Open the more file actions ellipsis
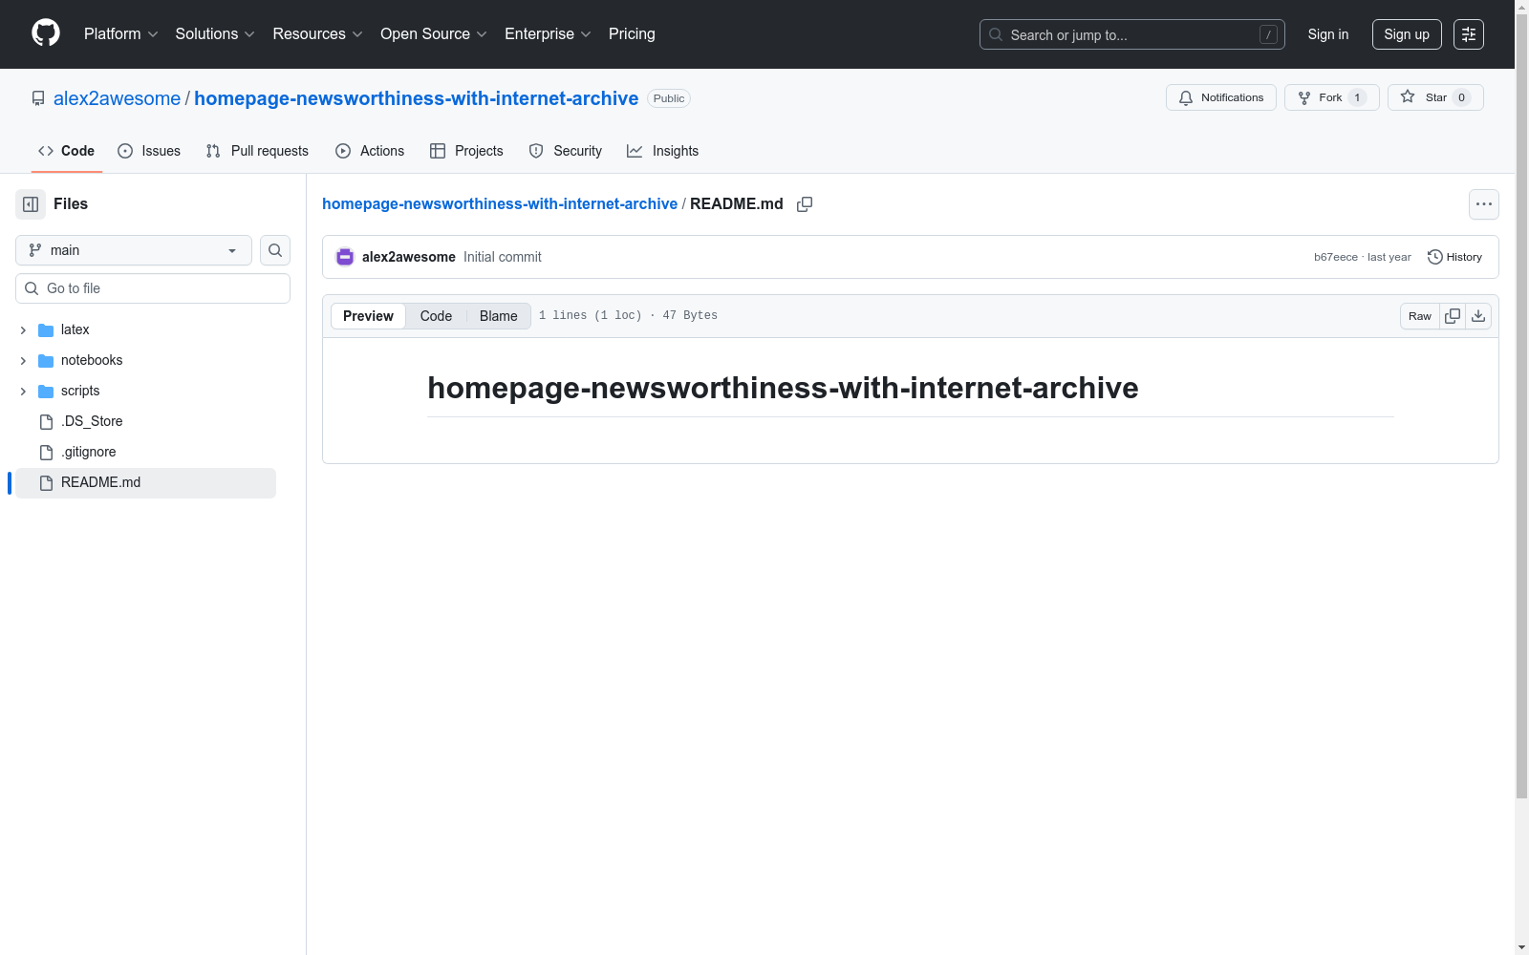Image resolution: width=1529 pixels, height=955 pixels. [x=1483, y=204]
